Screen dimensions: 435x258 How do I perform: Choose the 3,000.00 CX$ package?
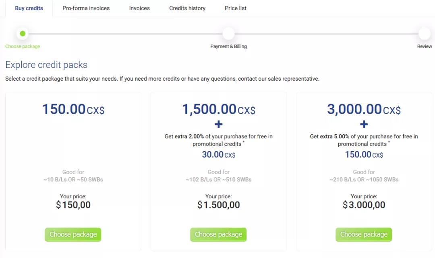(364, 234)
